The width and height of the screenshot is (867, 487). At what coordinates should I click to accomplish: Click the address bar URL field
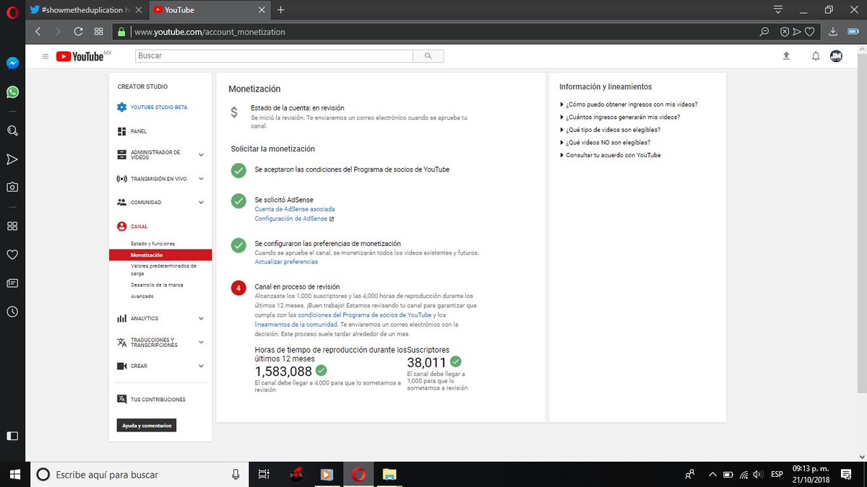[441, 32]
